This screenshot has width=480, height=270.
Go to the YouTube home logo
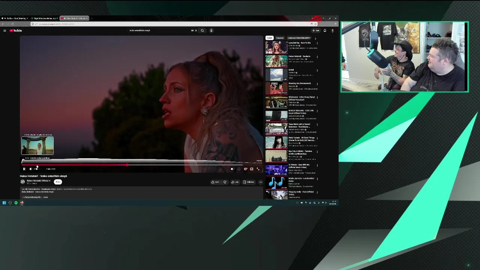[x=16, y=30]
